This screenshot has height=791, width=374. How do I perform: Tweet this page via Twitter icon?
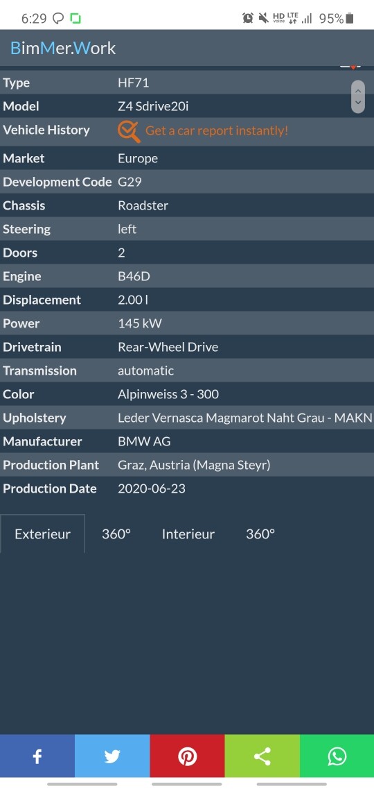tap(112, 756)
